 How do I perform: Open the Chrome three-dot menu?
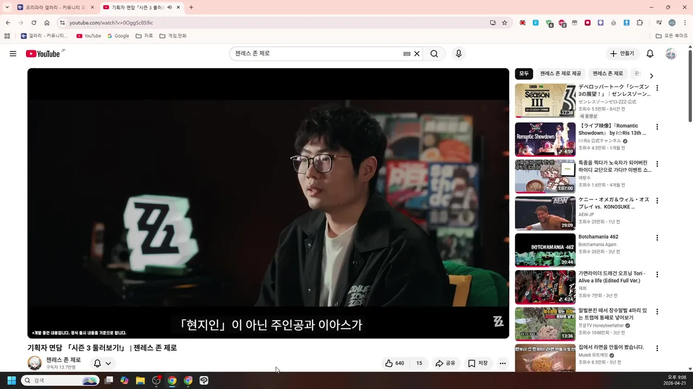(685, 23)
